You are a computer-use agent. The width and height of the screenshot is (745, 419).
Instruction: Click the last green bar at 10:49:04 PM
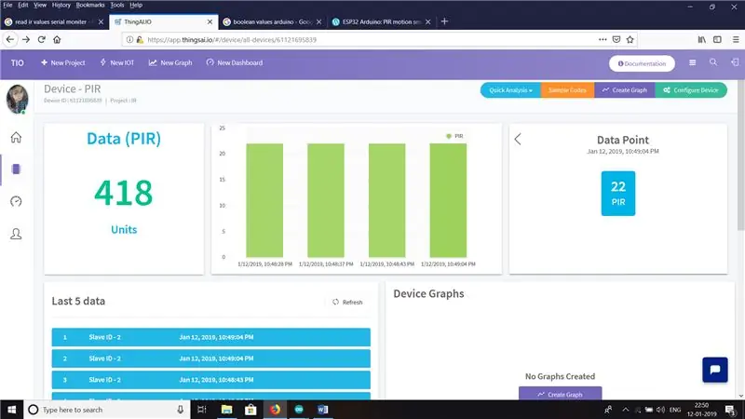(448, 200)
